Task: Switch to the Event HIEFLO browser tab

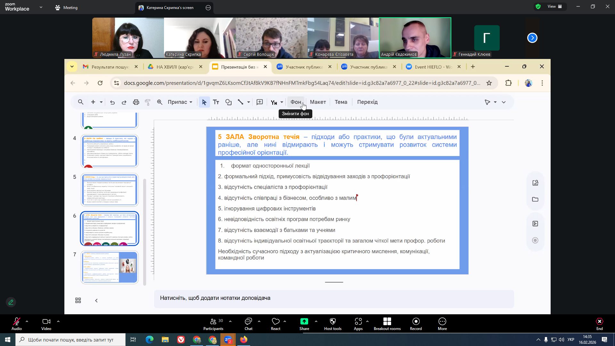Action: click(x=433, y=67)
